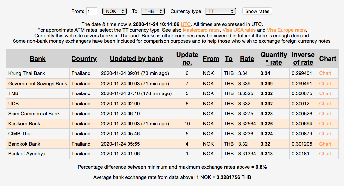Sort table by Country column header
Viewport: 344px width, 186px height.
84,59
